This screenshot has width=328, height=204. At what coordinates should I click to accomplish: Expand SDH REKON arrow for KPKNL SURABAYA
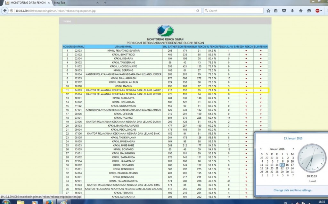click(246, 98)
